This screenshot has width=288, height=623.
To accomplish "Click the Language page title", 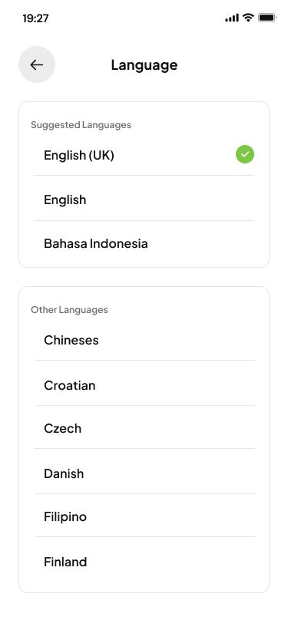I will tap(144, 64).
